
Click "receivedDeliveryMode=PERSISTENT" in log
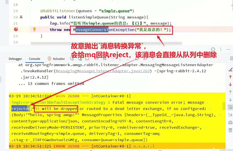pyautogui.click(x=48, y=127)
